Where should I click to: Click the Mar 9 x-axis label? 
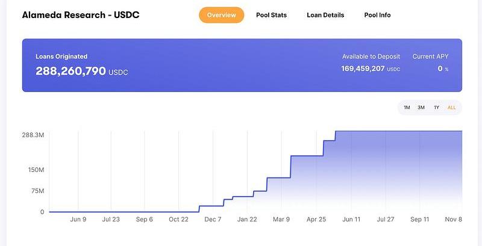pos(281,220)
